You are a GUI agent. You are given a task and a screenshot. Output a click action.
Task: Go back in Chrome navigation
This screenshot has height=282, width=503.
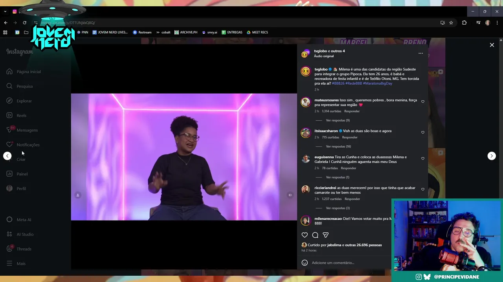[6, 23]
